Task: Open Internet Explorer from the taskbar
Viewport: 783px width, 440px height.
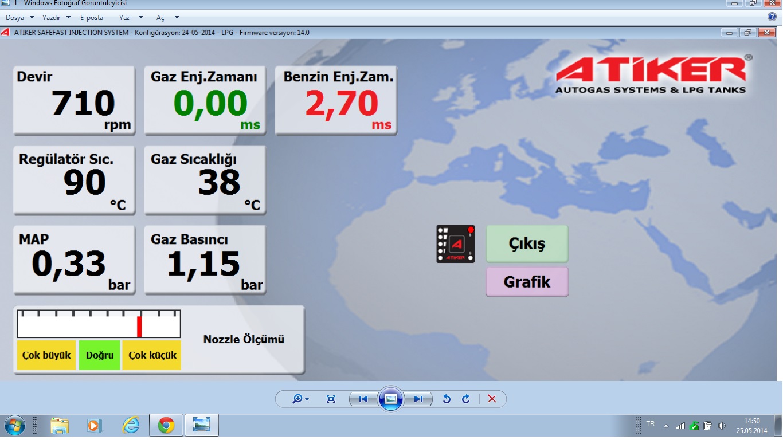Action: pyautogui.click(x=131, y=425)
